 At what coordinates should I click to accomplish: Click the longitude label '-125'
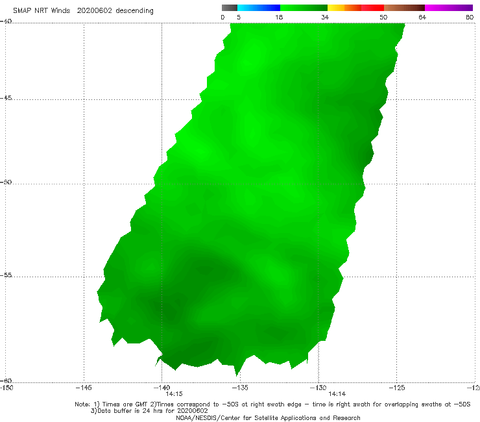[397, 388]
